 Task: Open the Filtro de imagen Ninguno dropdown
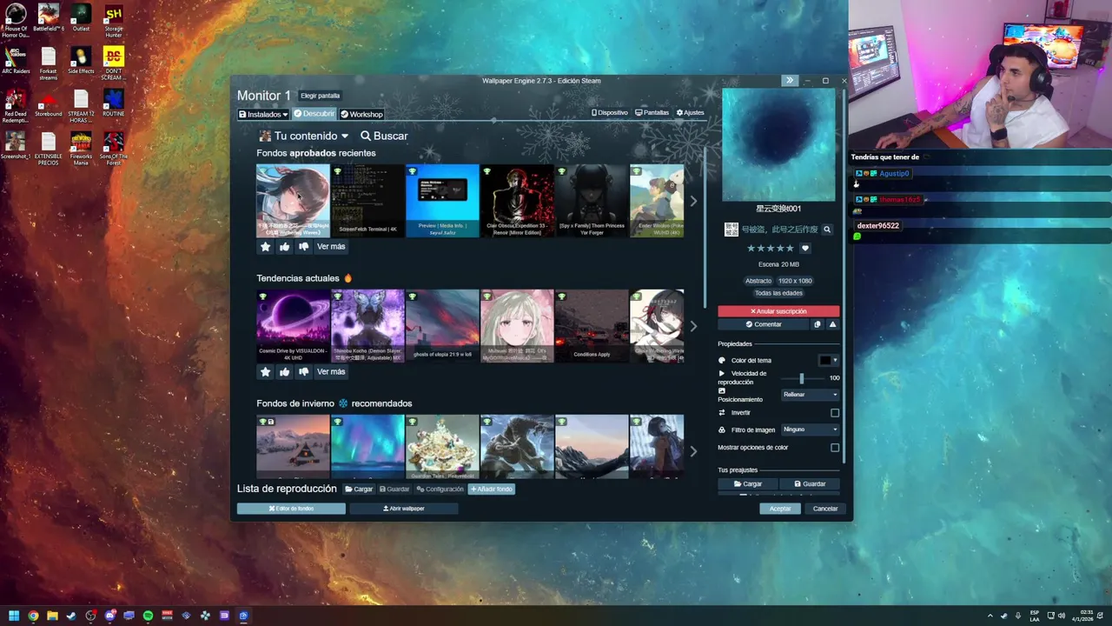click(810, 430)
